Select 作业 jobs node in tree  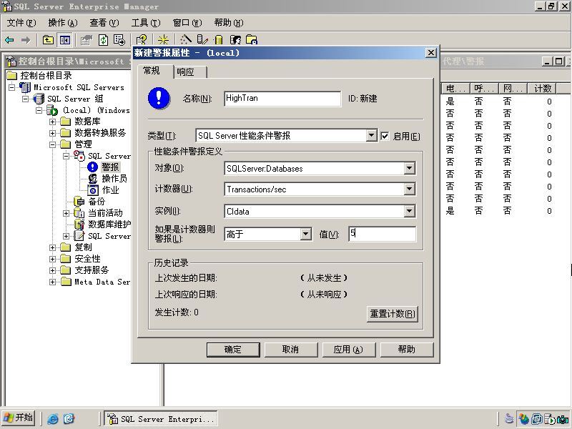point(110,190)
